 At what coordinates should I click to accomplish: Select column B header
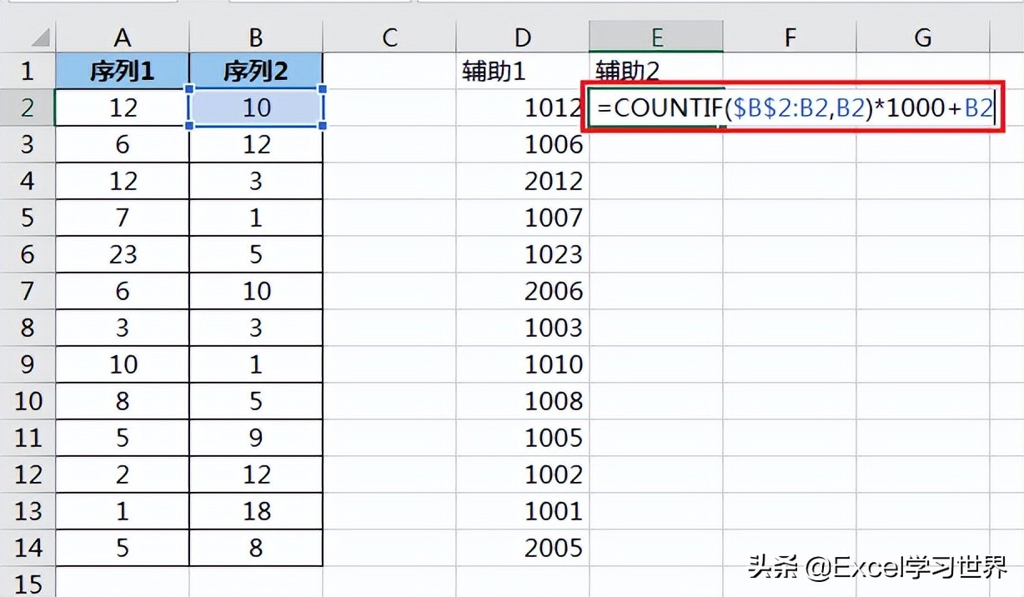click(x=256, y=37)
